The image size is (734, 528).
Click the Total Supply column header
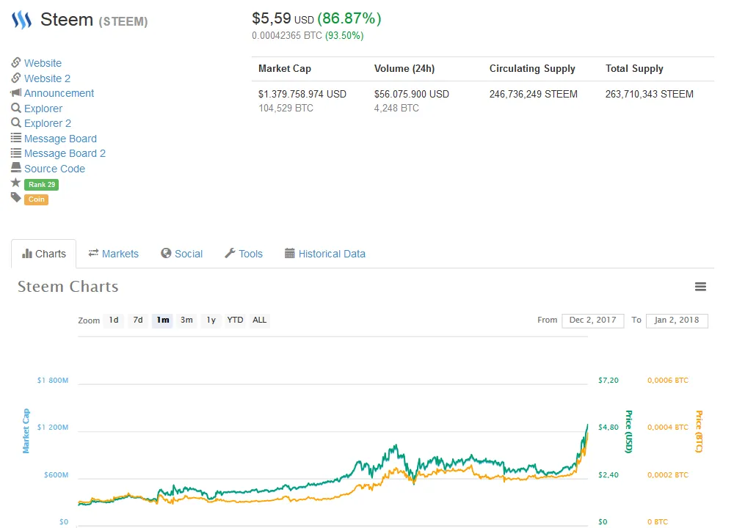coord(634,69)
